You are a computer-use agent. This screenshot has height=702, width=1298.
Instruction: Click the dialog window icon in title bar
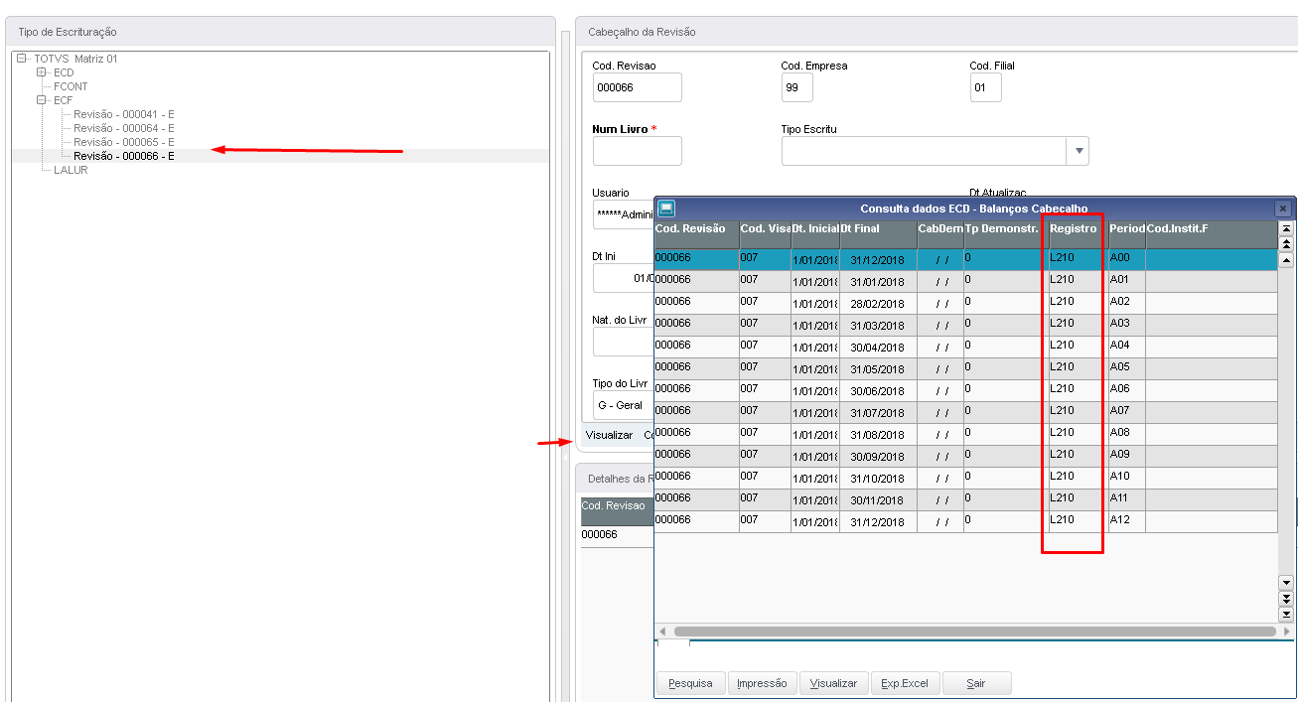click(666, 209)
